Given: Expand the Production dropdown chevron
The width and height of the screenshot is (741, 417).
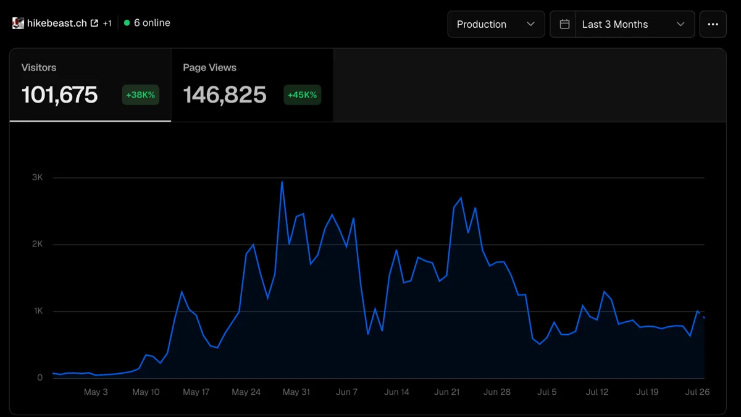Looking at the screenshot, I should click(530, 24).
